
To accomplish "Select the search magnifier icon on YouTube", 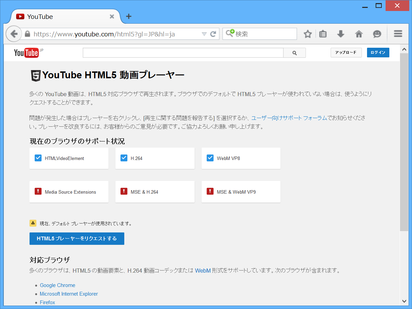I will coord(294,53).
